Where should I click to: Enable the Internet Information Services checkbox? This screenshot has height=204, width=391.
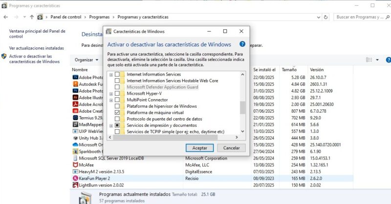click(x=117, y=74)
